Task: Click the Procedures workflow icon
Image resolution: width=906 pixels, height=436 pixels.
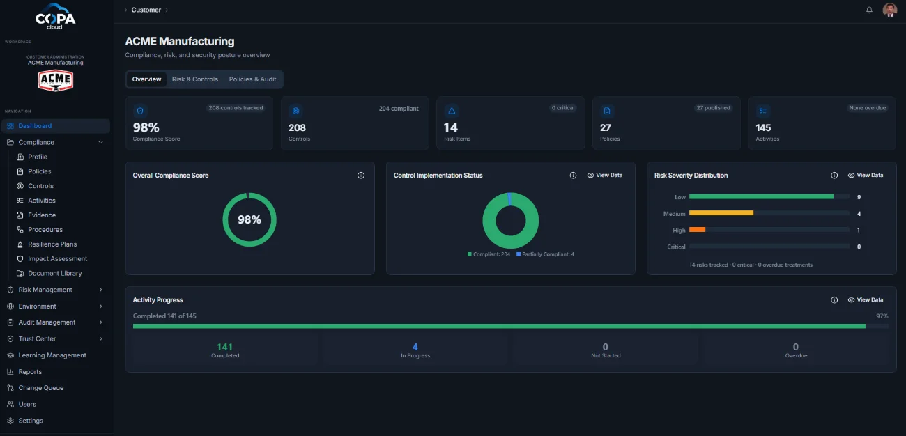Action: point(21,230)
